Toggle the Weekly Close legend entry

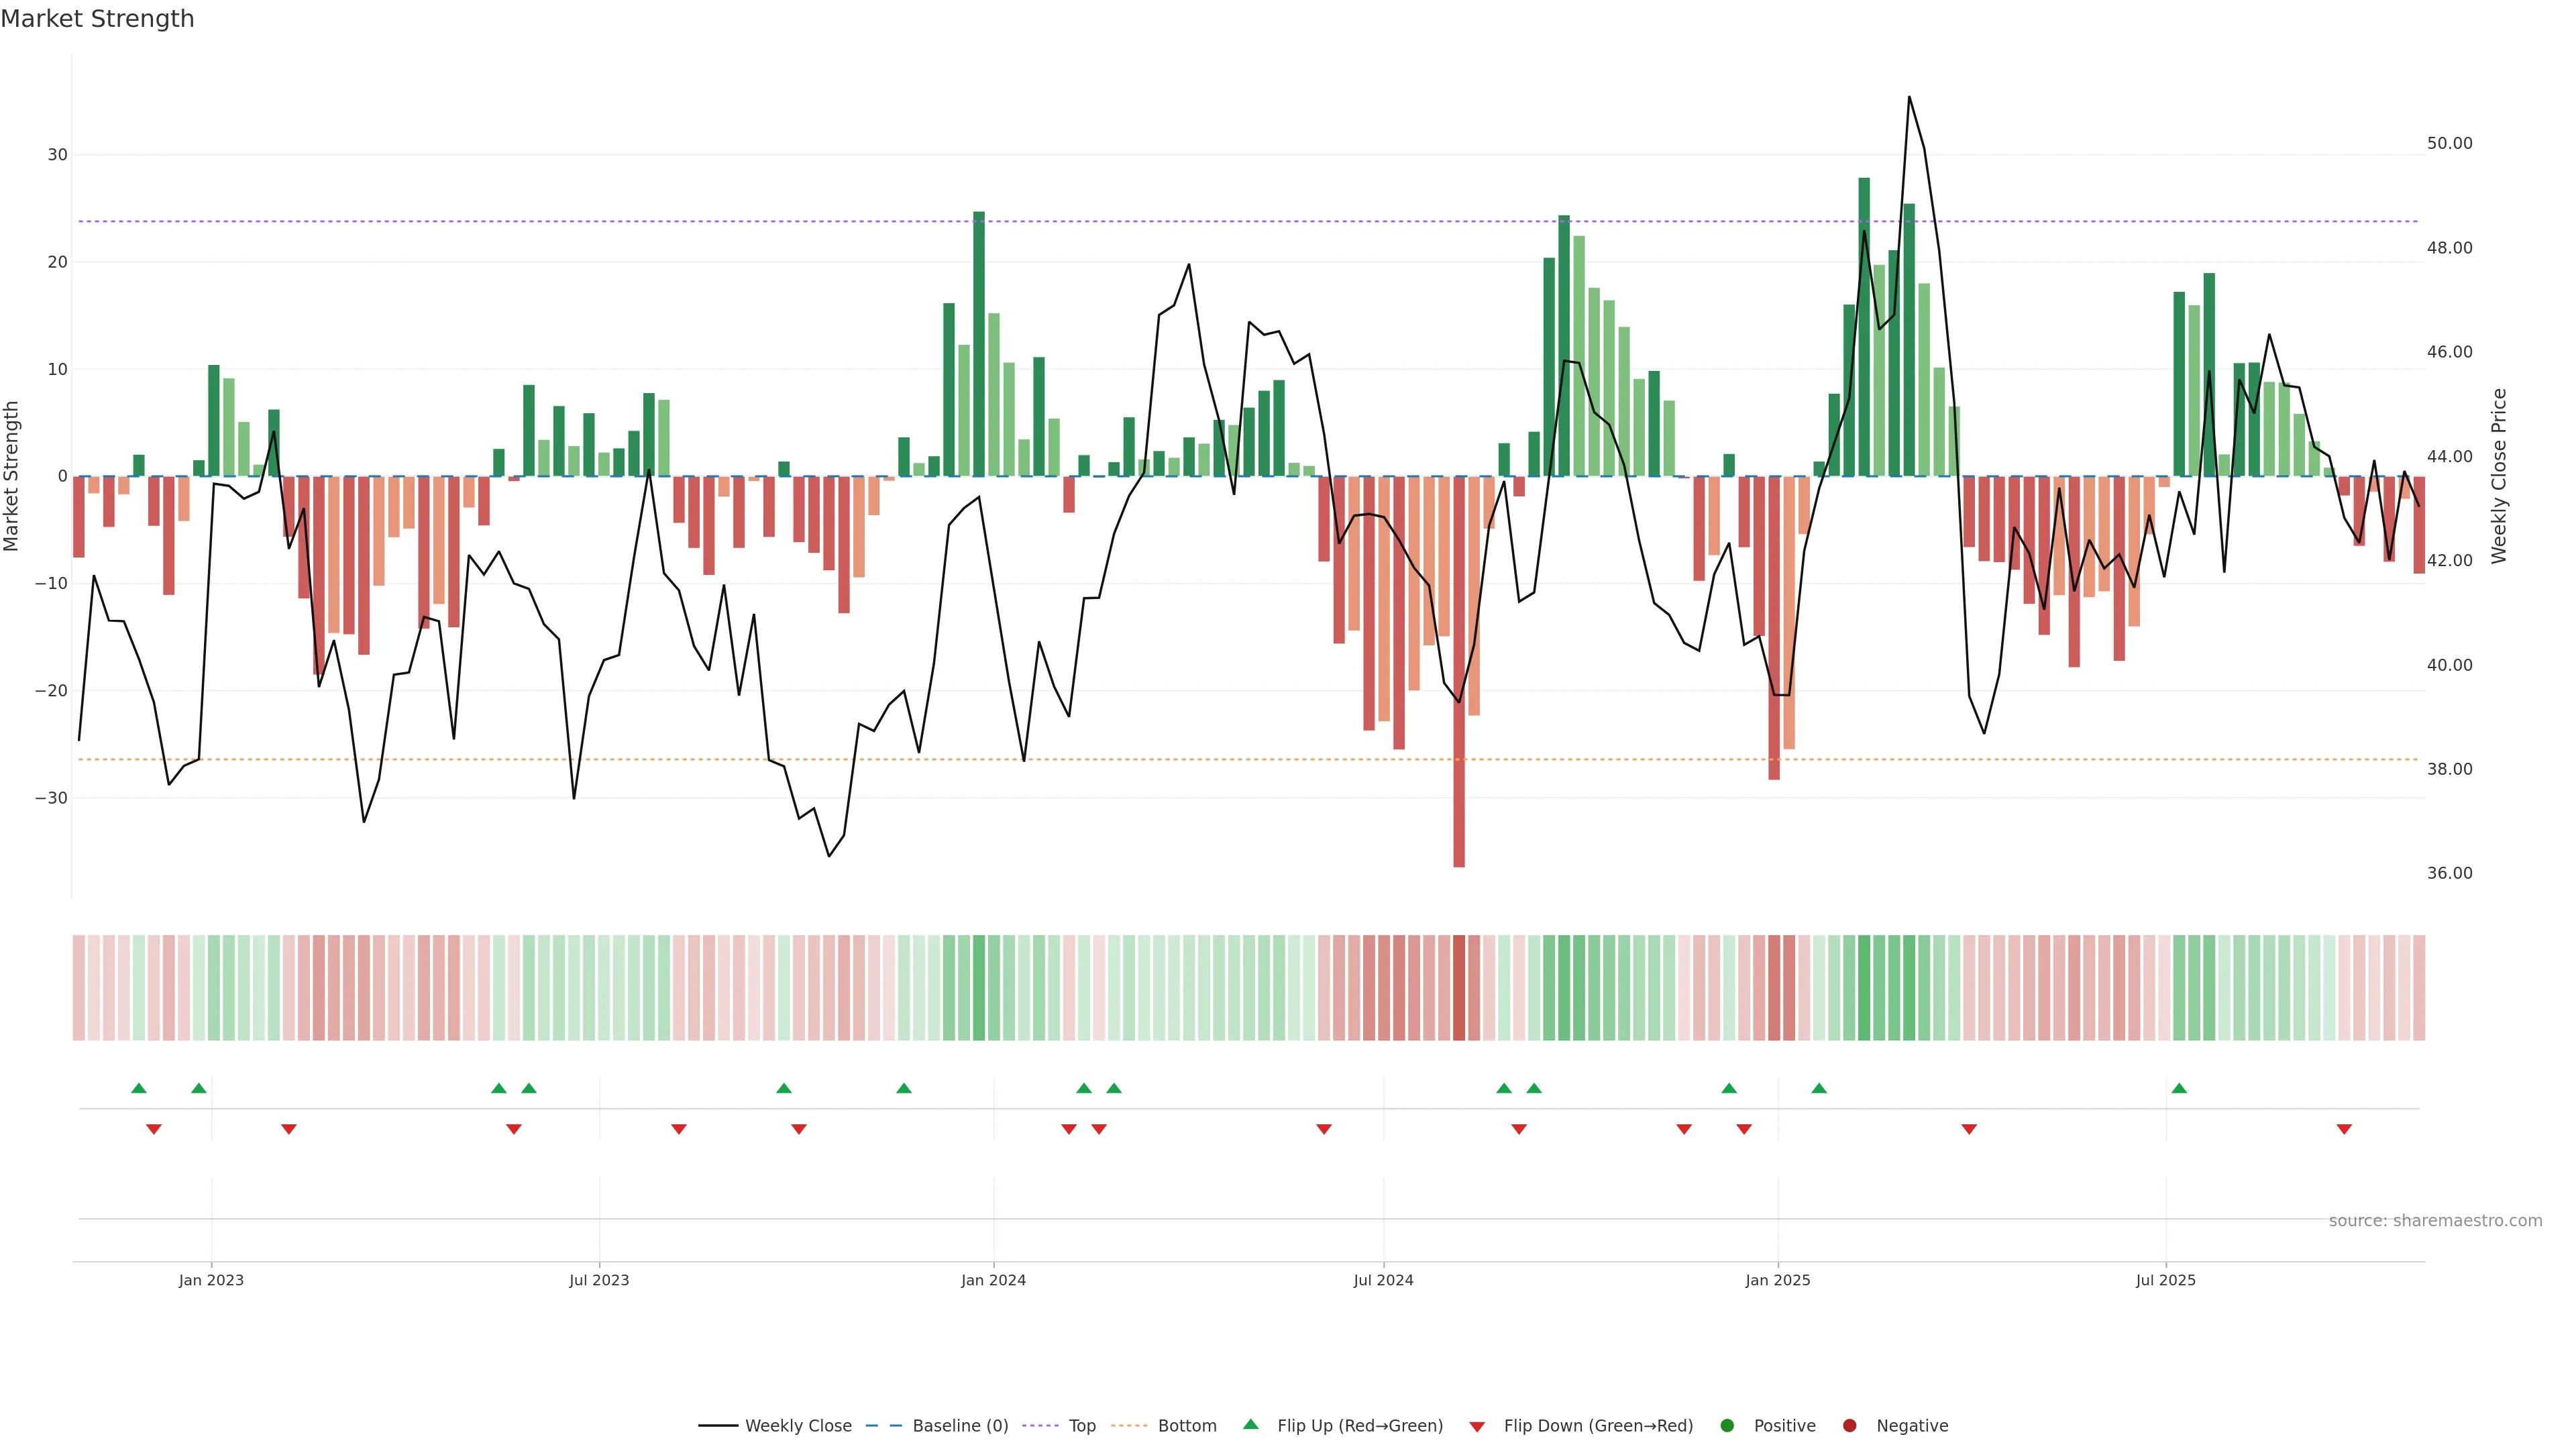pos(797,1426)
